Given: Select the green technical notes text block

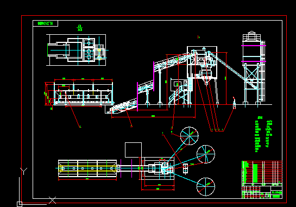Looking at the screenshot, I should (x=263, y=134).
